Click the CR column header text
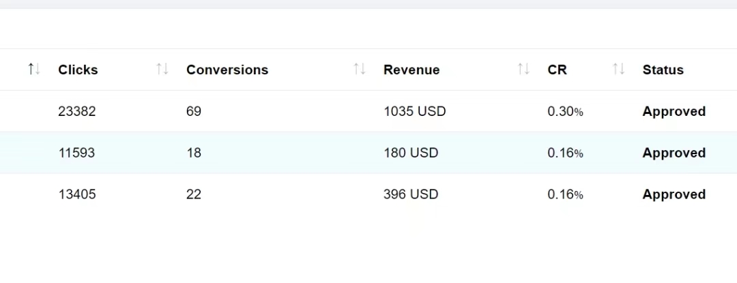Viewport: 737px width, 283px height. pos(557,70)
